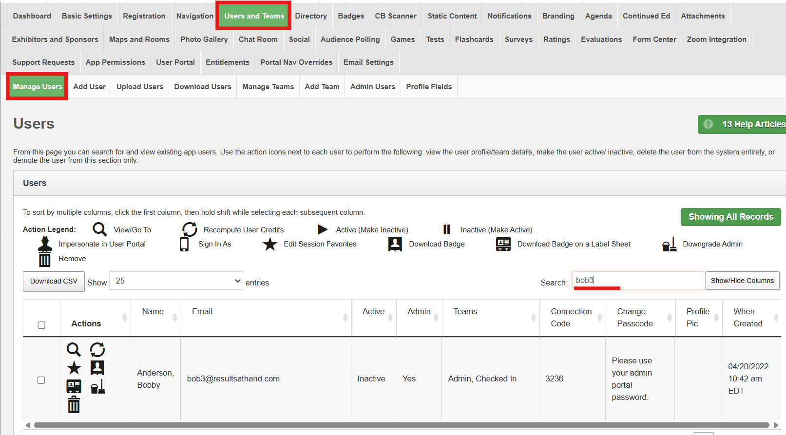Sort table by Teams column
The height and width of the screenshot is (435, 786).
pyautogui.click(x=490, y=318)
